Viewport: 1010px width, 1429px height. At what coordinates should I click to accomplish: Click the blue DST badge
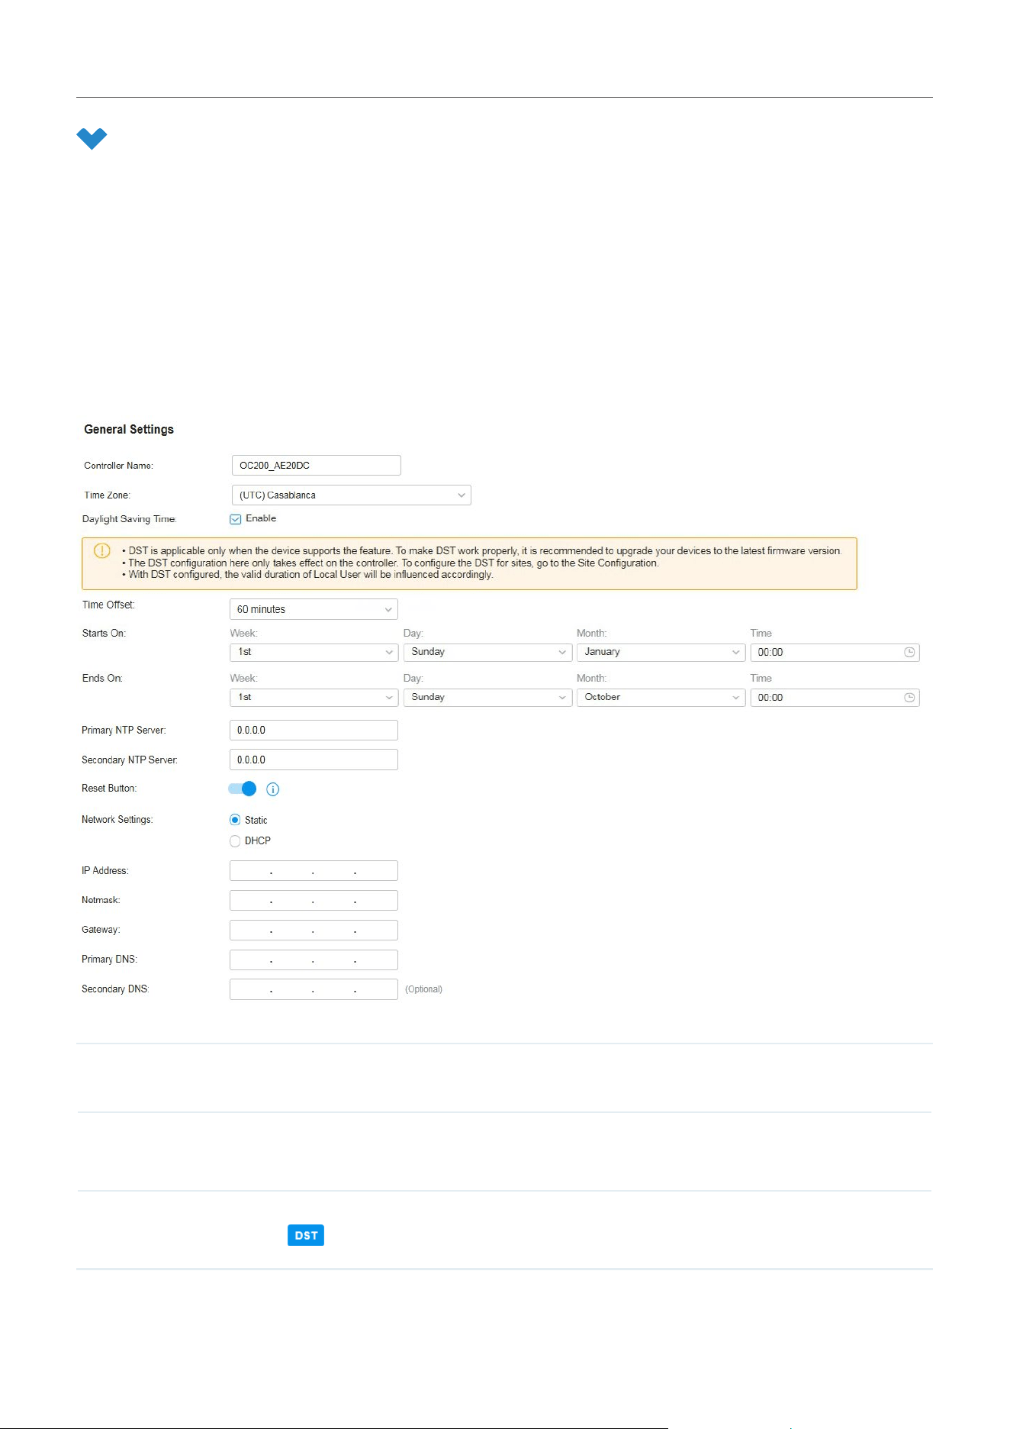306,1235
